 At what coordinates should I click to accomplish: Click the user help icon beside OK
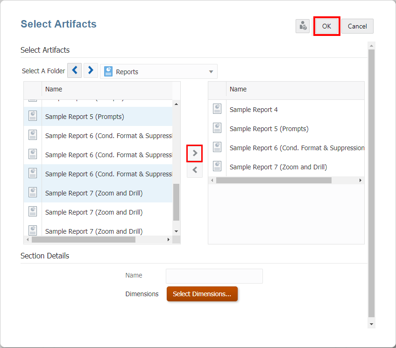[x=303, y=26]
